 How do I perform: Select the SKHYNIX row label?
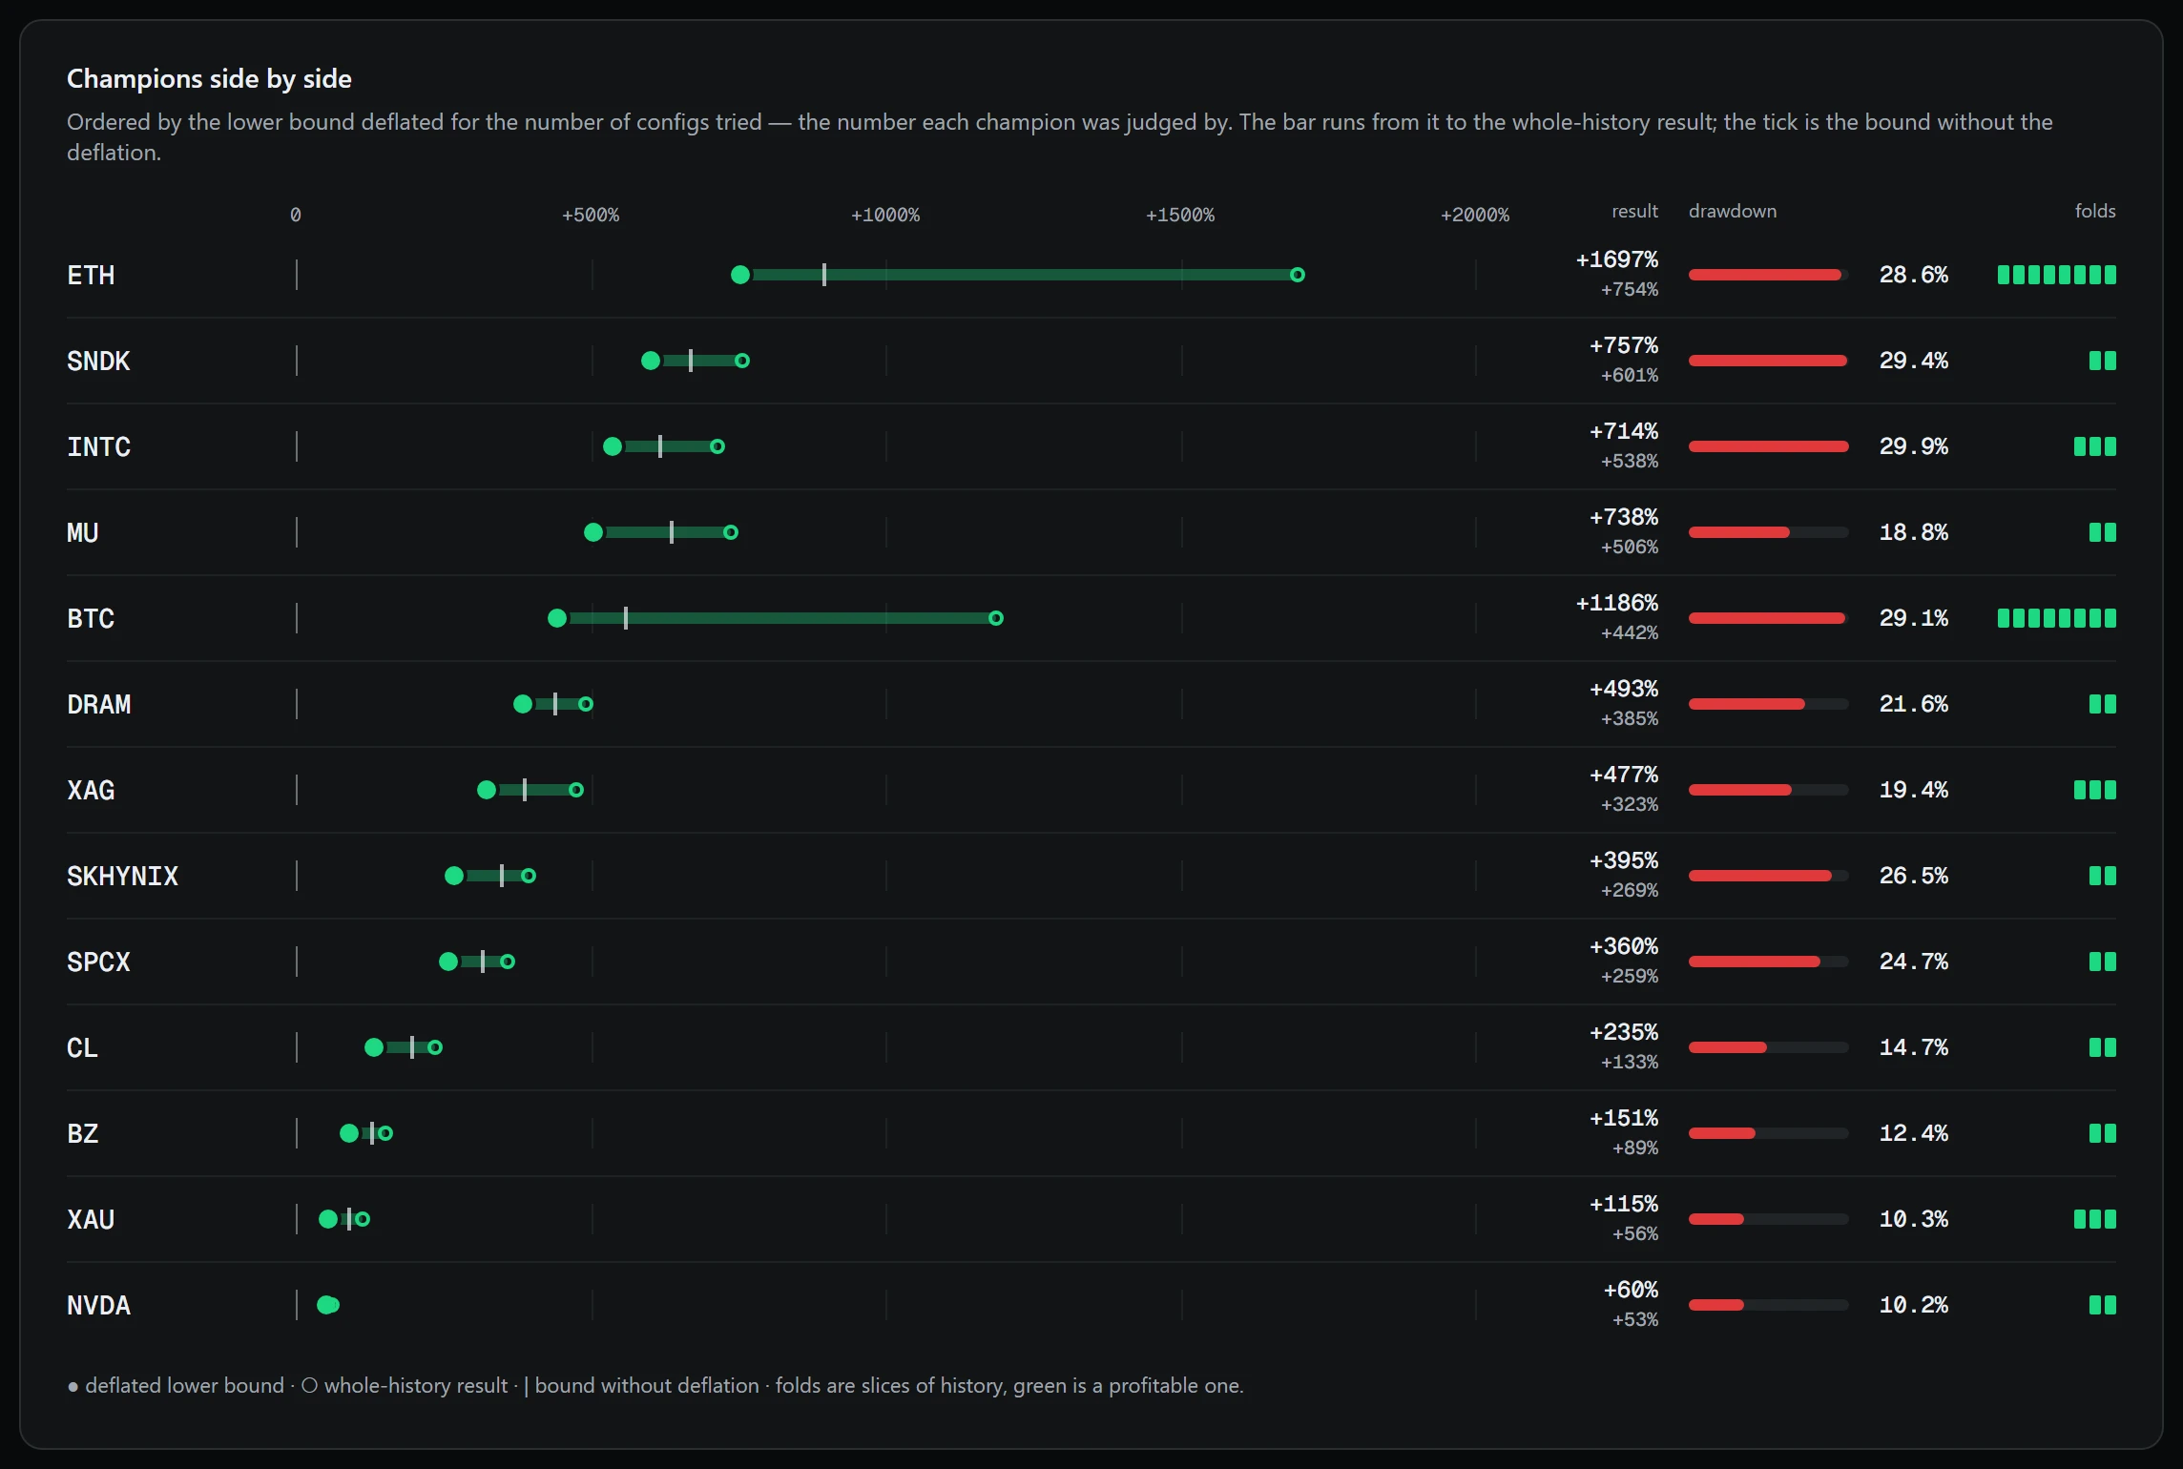(x=122, y=877)
